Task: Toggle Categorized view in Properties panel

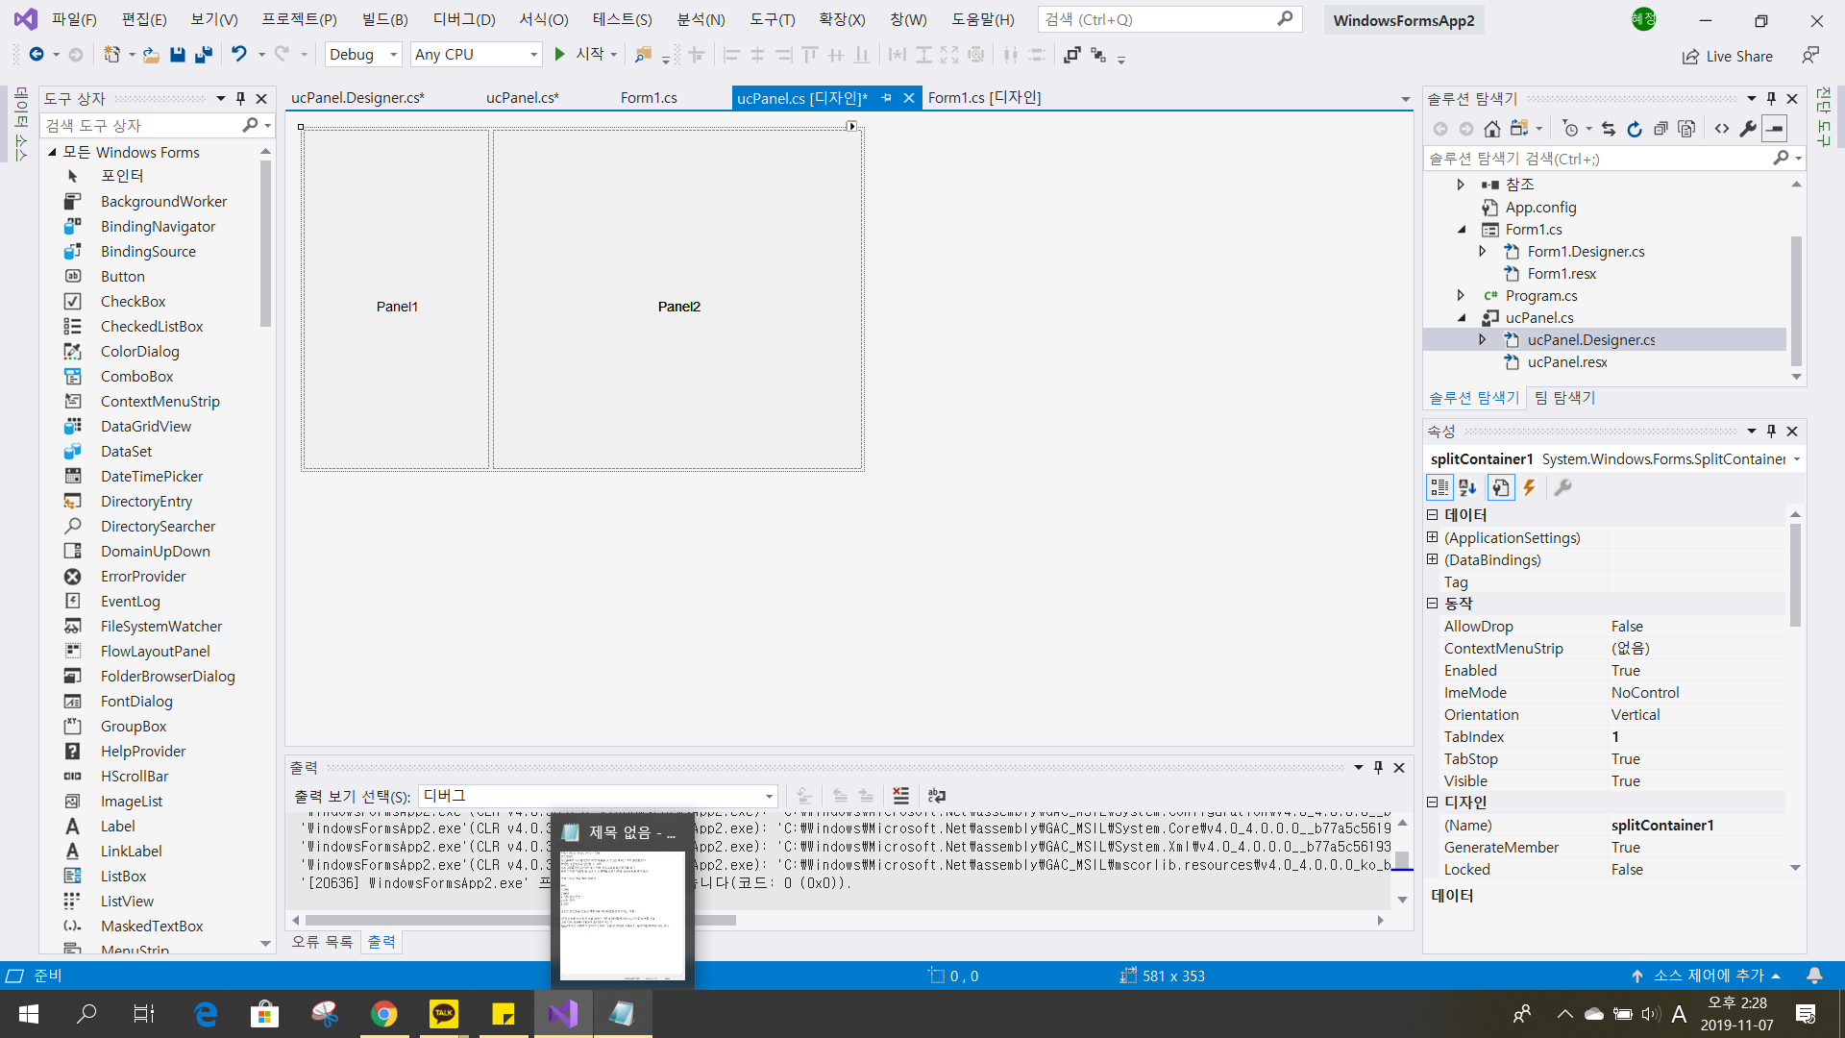Action: coord(1439,488)
